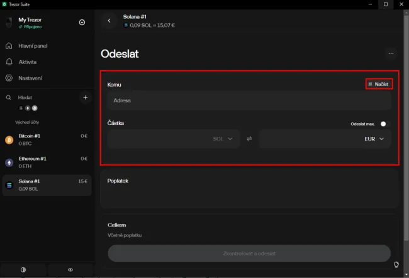Click the back arrow next to Solana #1
The width and height of the screenshot is (409, 278).
109,21
